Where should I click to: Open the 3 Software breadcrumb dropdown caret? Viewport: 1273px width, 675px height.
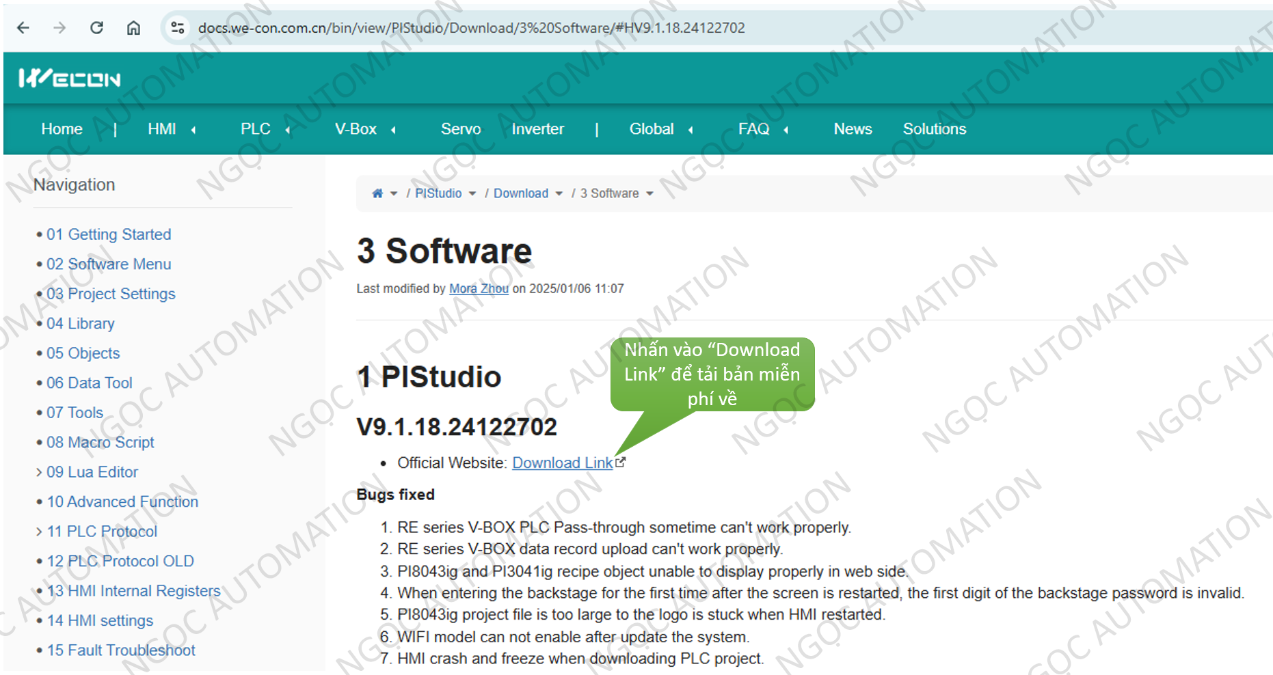(649, 194)
